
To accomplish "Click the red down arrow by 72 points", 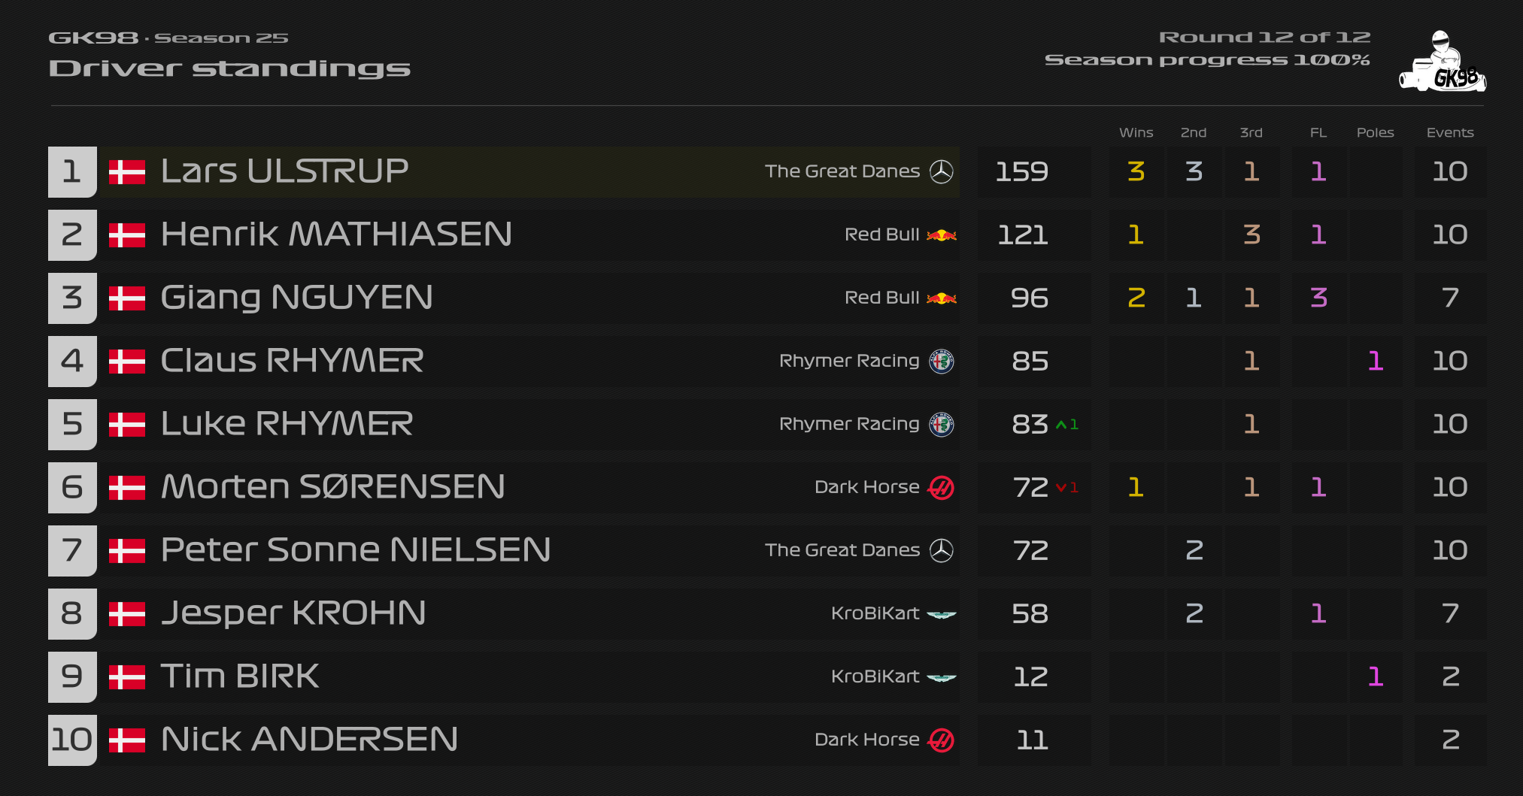I will point(1061,488).
